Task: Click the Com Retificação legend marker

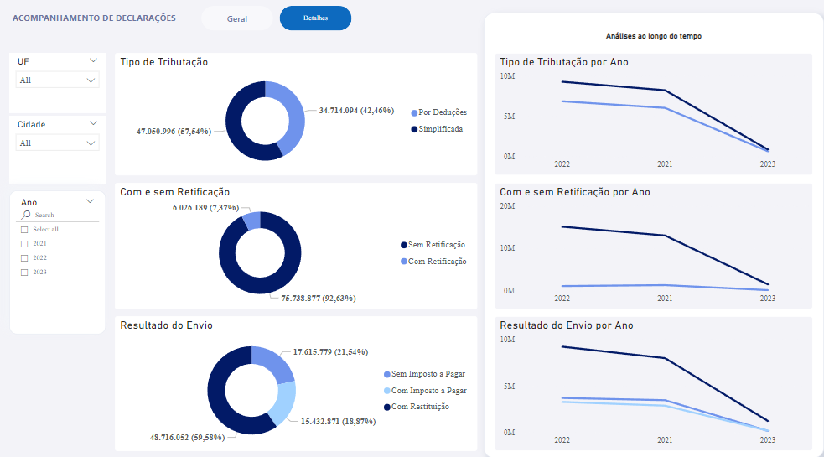Action: (403, 262)
